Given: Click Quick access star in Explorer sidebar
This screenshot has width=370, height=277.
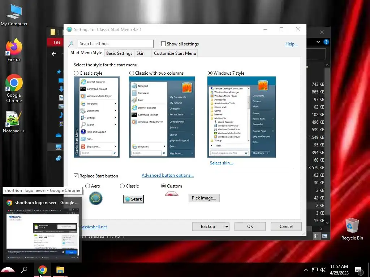Looking at the screenshot, I should pyautogui.click(x=59, y=72).
